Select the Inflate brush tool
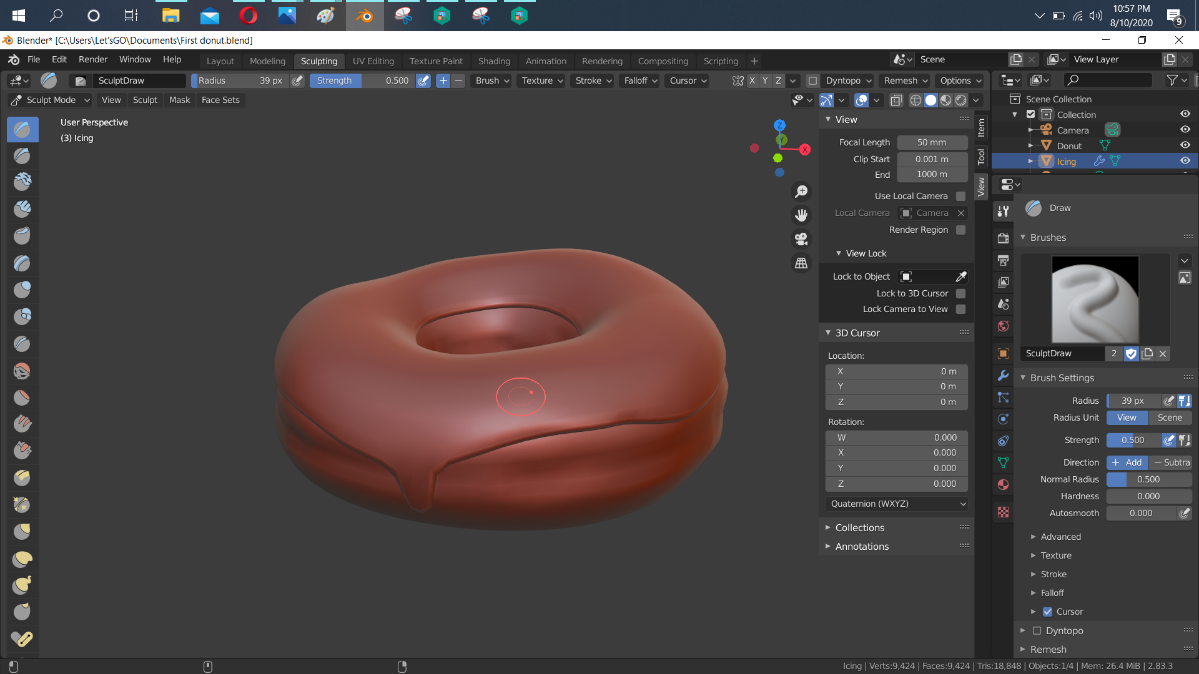Screen dimensions: 1199x674 (22, 290)
